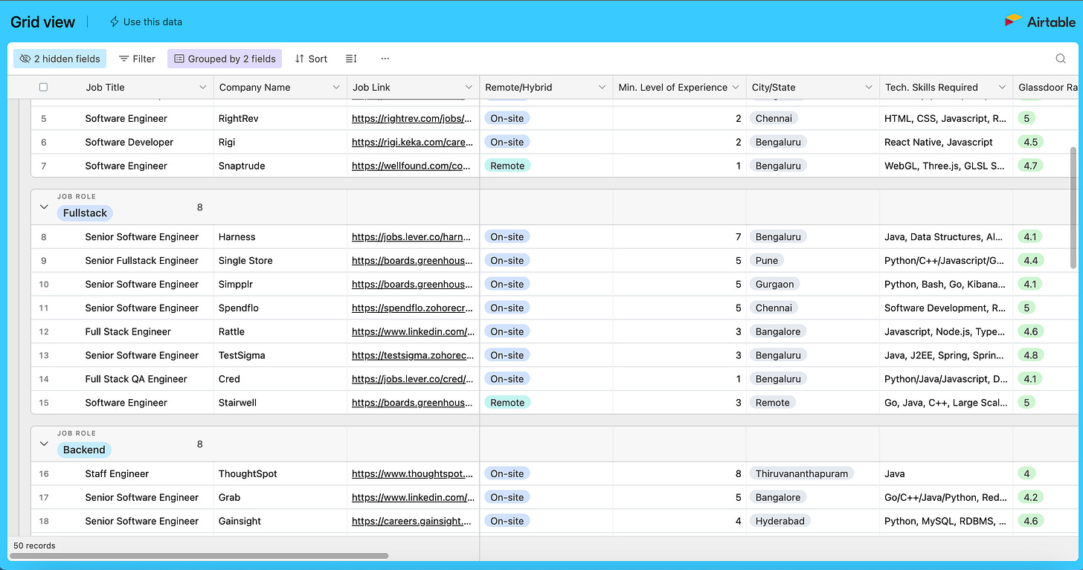This screenshot has width=1083, height=570.
Task: Open Snaptrude's wellfound job link
Action: (412, 166)
